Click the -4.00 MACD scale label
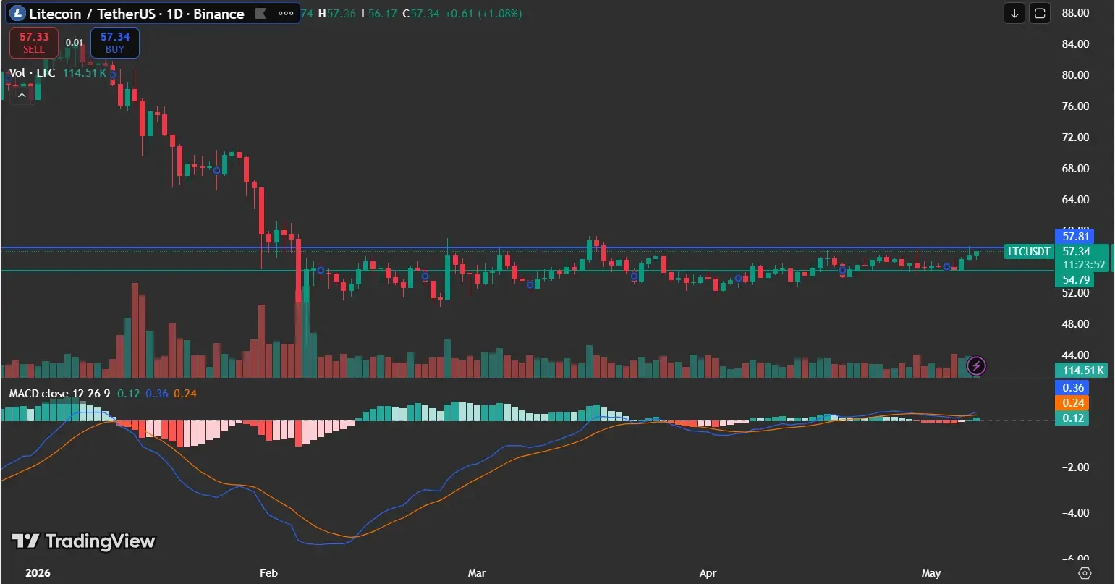 [x=1075, y=513]
